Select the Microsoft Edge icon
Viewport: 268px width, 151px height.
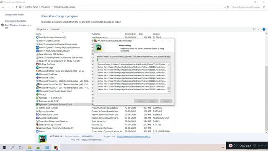click(37, 68)
